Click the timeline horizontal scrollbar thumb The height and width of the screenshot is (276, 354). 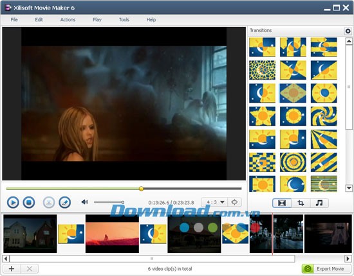152,259
